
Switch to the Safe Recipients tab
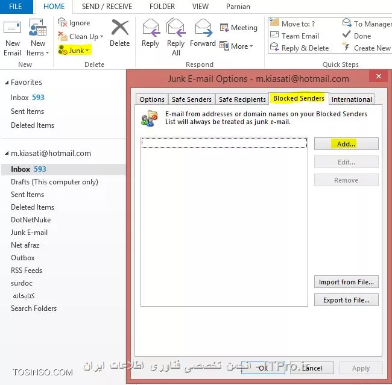[242, 99]
